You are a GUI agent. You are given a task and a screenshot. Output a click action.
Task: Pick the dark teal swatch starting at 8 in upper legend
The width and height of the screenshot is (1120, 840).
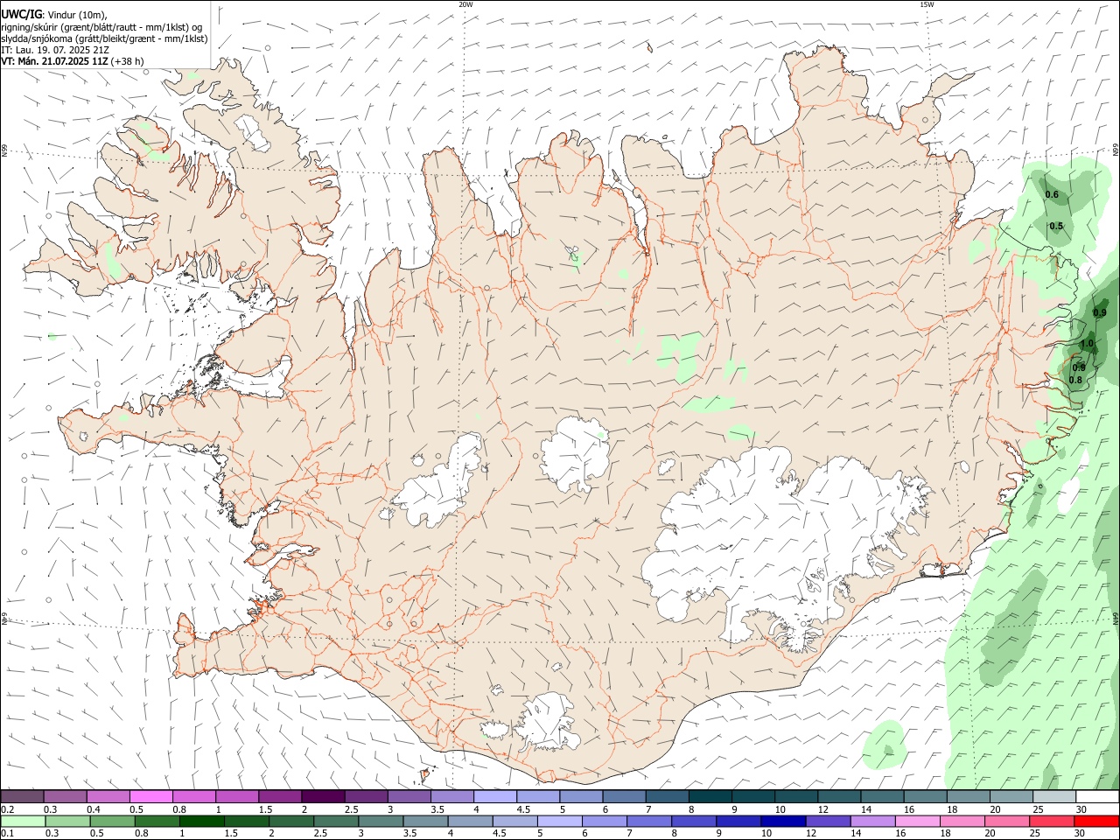pyautogui.click(x=709, y=796)
